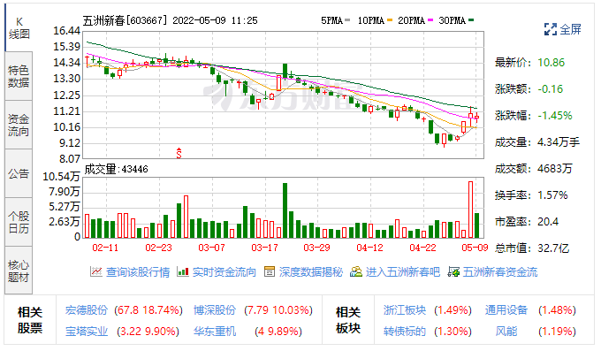Open the 宏德股份 related stock link
The height and width of the screenshot is (351, 601).
[87, 310]
